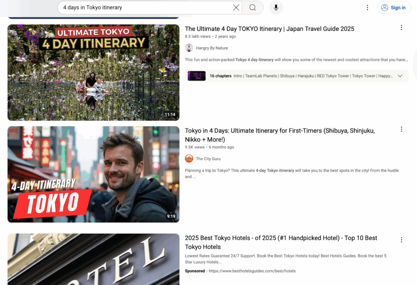417x285 pixels.
Task: Visit the besthotelsguides.com sponsored link
Action: click(x=252, y=271)
